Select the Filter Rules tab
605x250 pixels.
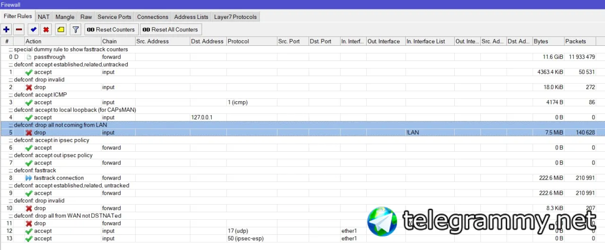(x=17, y=16)
